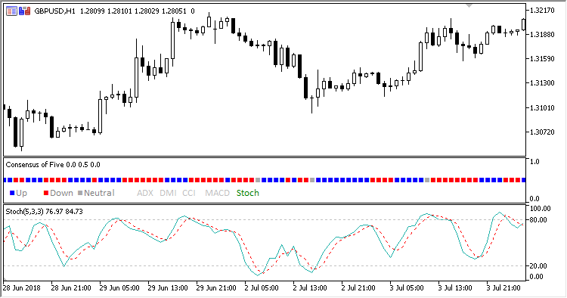The height and width of the screenshot is (298, 567).
Task: Click the 0.0 consensus scale value
Action: click(534, 199)
